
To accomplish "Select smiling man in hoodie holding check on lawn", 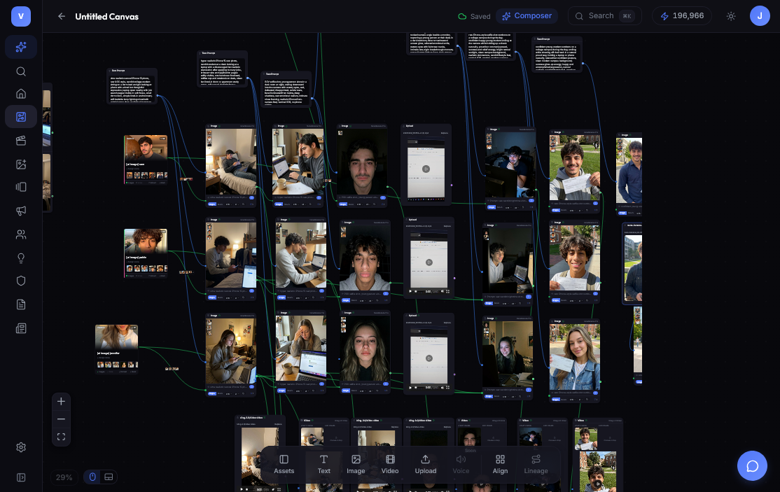I will click(575, 167).
